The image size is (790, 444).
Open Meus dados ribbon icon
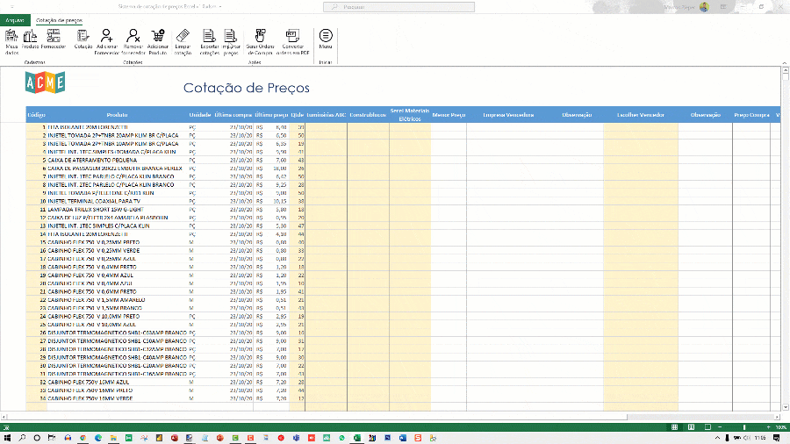coord(11,41)
